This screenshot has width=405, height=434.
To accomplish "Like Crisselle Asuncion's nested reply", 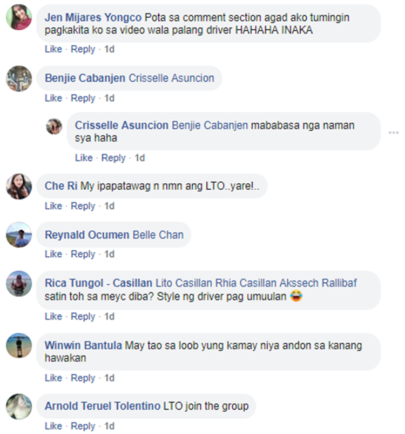I will coord(84,158).
